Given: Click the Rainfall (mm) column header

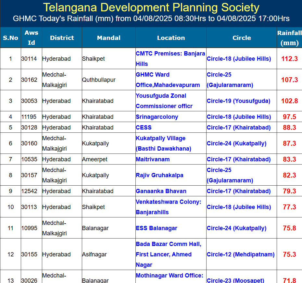Looking at the screenshot, I should tap(289, 38).
